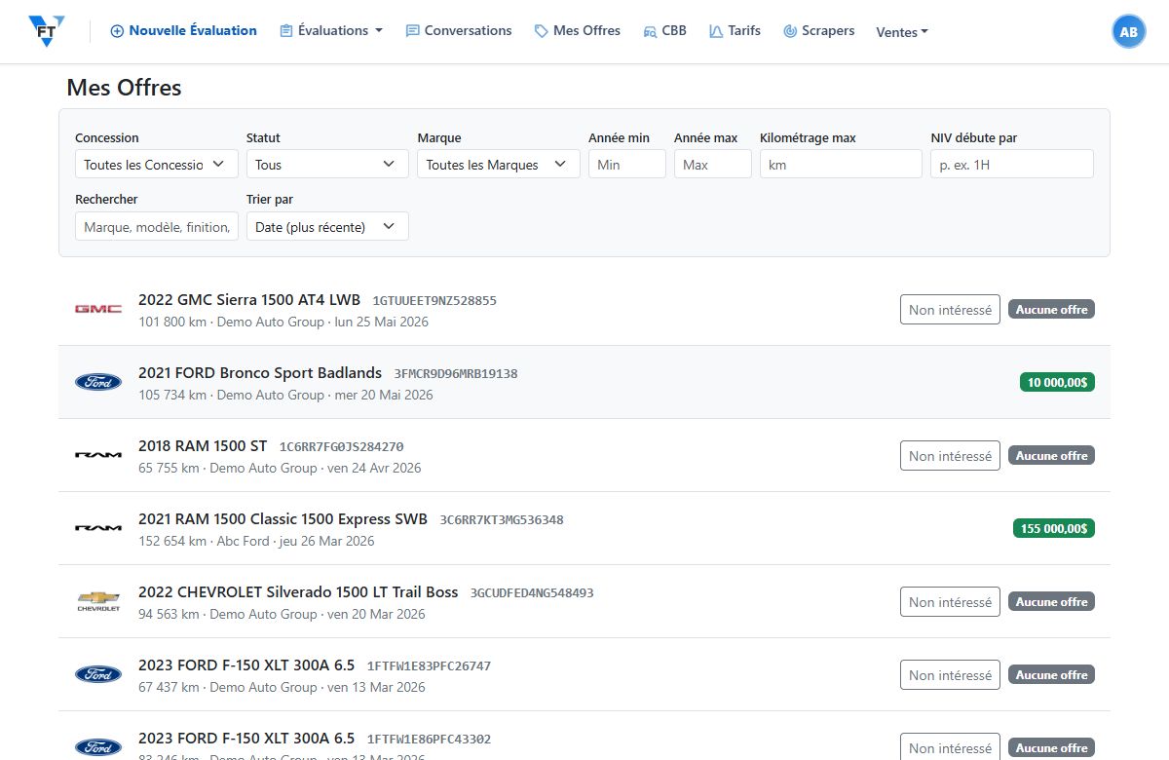Open Mes Offres in navbar
This screenshot has height=760, width=1169.
[578, 31]
